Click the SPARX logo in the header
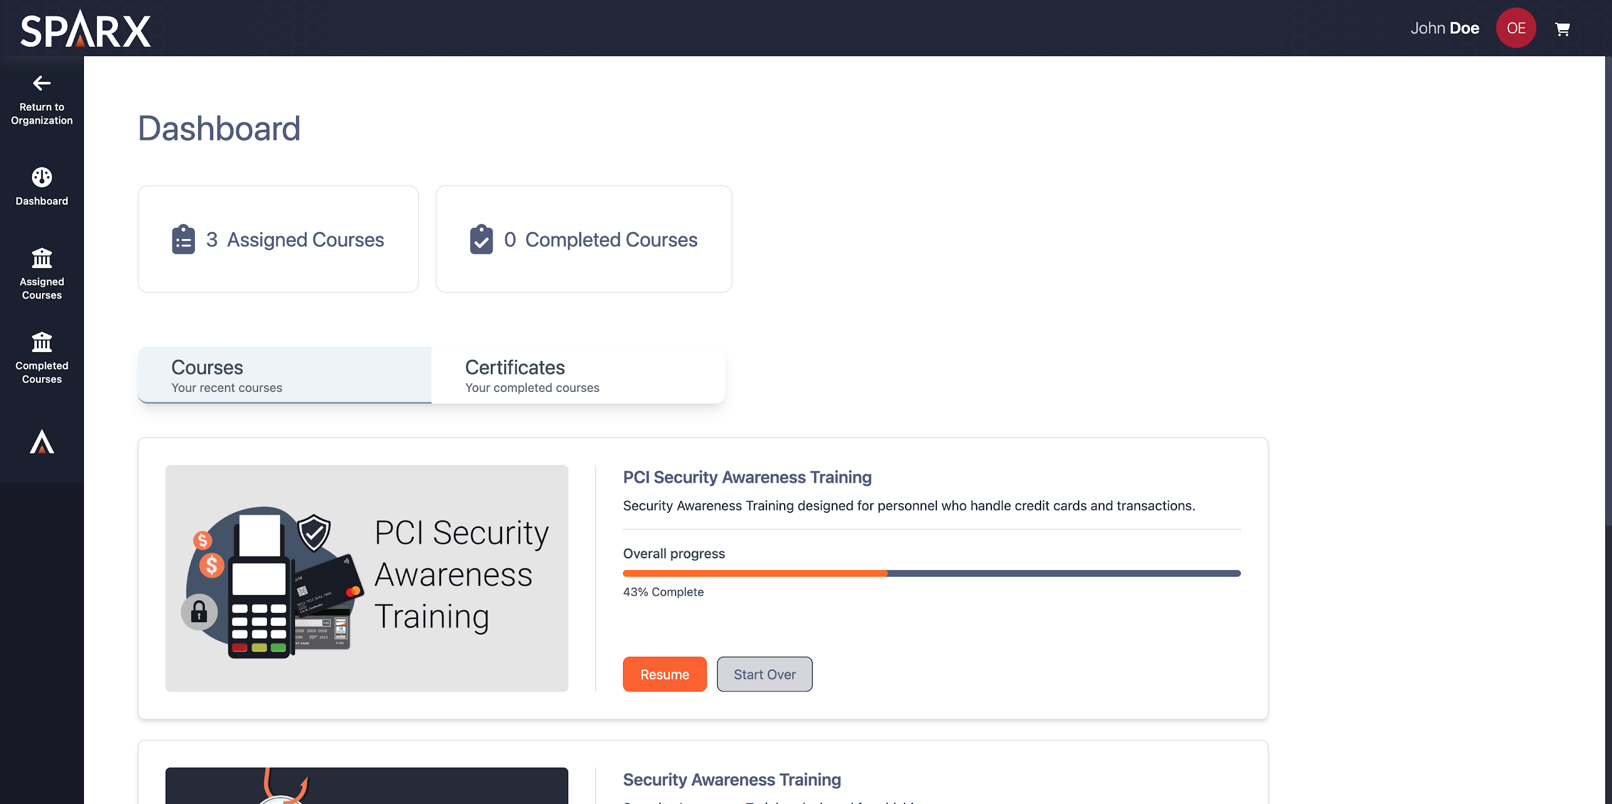Viewport: 1612px width, 804px height. click(x=86, y=28)
